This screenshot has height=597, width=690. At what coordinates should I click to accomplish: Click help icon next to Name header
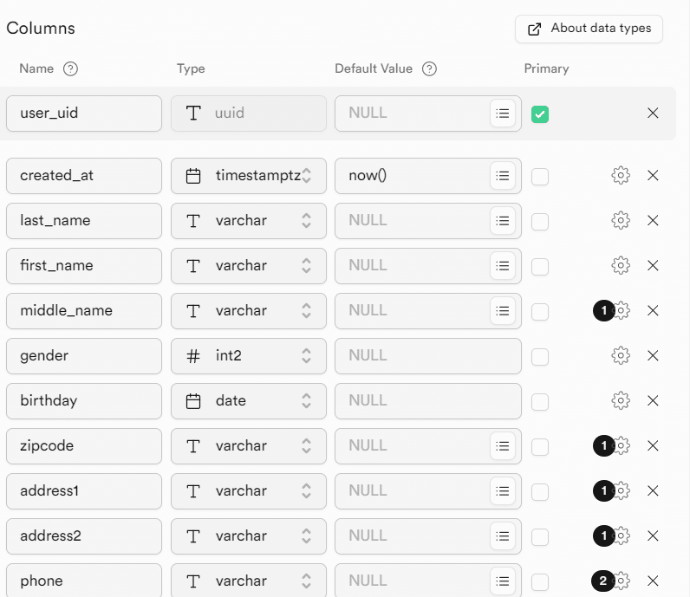point(71,68)
